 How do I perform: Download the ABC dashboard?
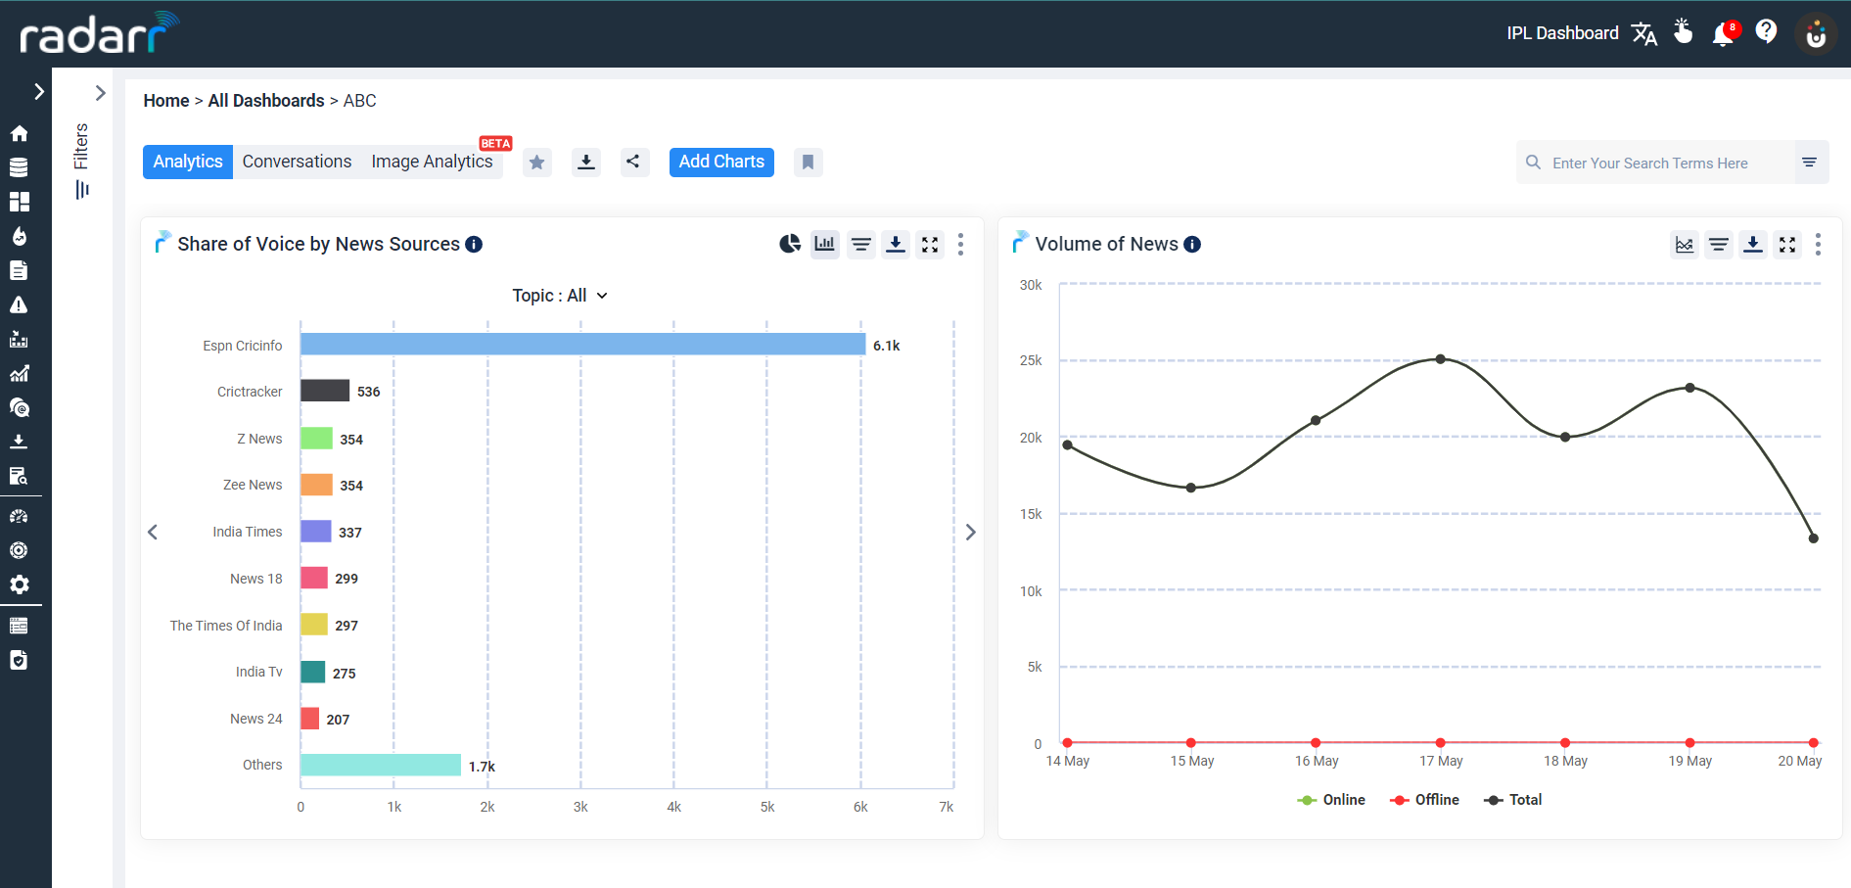coord(586,163)
